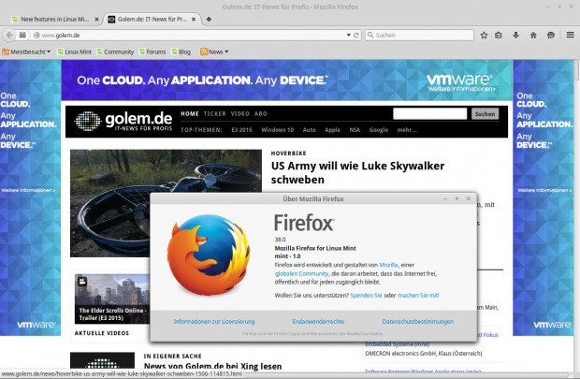Click the vmware logo in the top banner
This screenshot has width=580, height=379.
[459, 80]
